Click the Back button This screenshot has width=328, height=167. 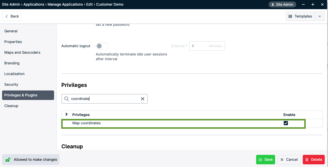pyautogui.click(x=12, y=16)
